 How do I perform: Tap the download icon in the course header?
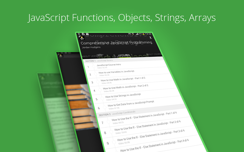[x=150, y=37]
